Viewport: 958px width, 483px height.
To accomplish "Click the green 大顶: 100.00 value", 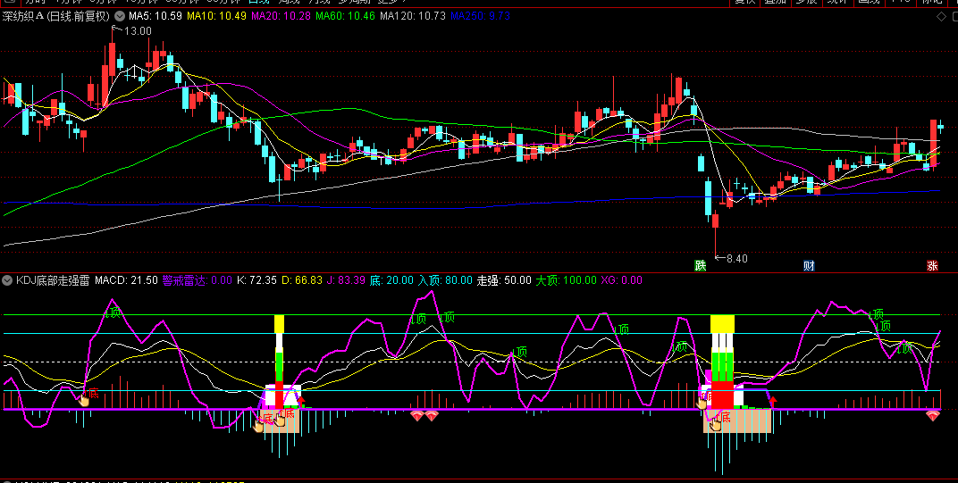I will pyautogui.click(x=566, y=281).
